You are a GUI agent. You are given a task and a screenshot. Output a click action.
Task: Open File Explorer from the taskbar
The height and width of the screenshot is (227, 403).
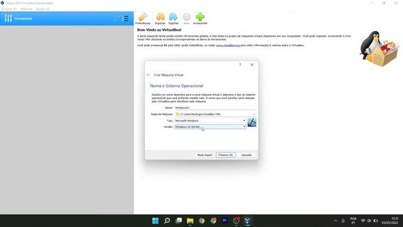[190, 221]
